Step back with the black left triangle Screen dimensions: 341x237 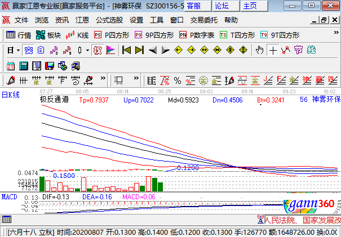(153, 51)
